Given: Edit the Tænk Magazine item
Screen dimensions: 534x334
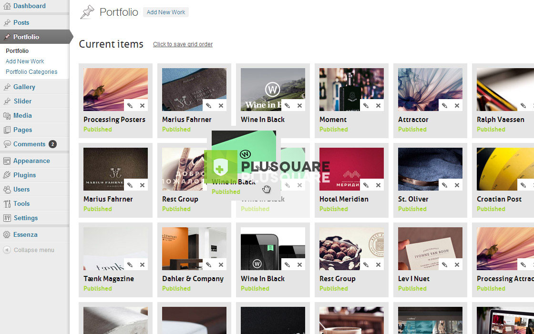Looking at the screenshot, I should (x=130, y=264).
